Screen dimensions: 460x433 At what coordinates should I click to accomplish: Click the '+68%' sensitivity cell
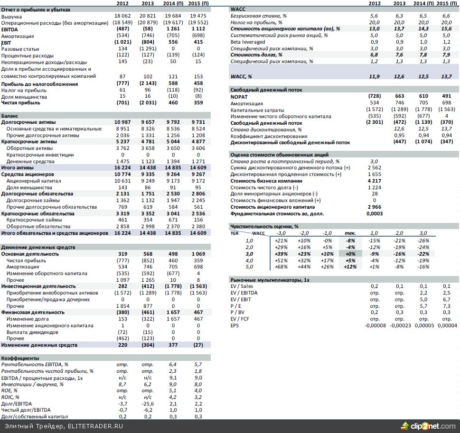click(281, 267)
